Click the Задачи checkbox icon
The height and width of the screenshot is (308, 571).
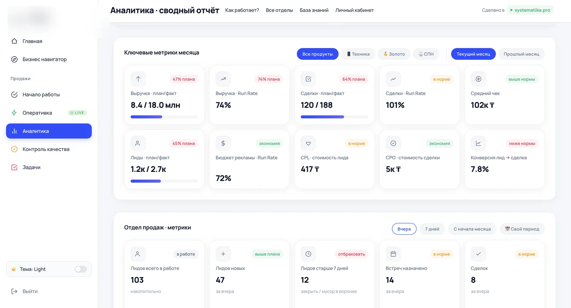(14, 167)
